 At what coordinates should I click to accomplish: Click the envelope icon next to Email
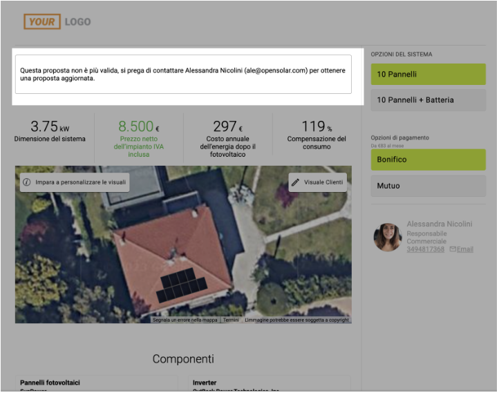tap(453, 250)
